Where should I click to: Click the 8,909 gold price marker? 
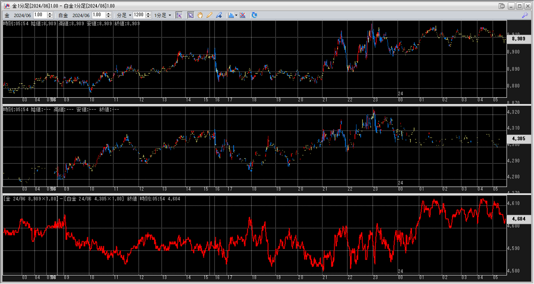519,39
